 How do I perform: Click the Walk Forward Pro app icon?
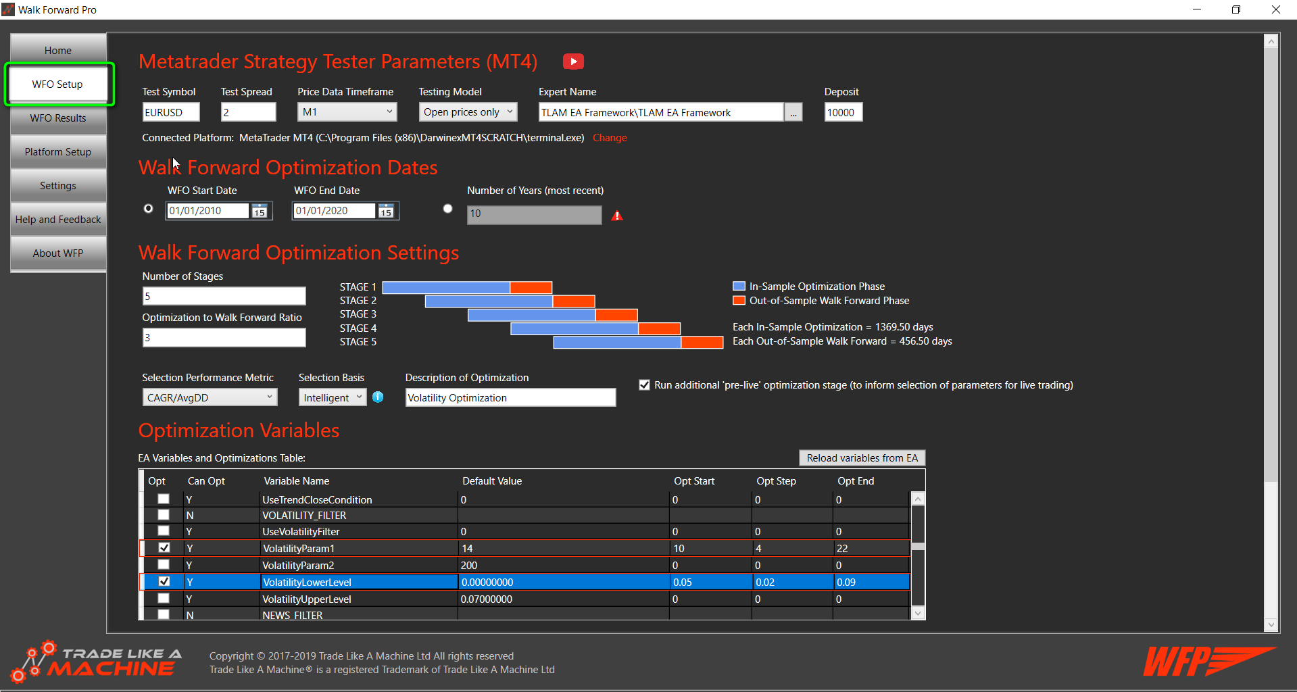point(8,9)
